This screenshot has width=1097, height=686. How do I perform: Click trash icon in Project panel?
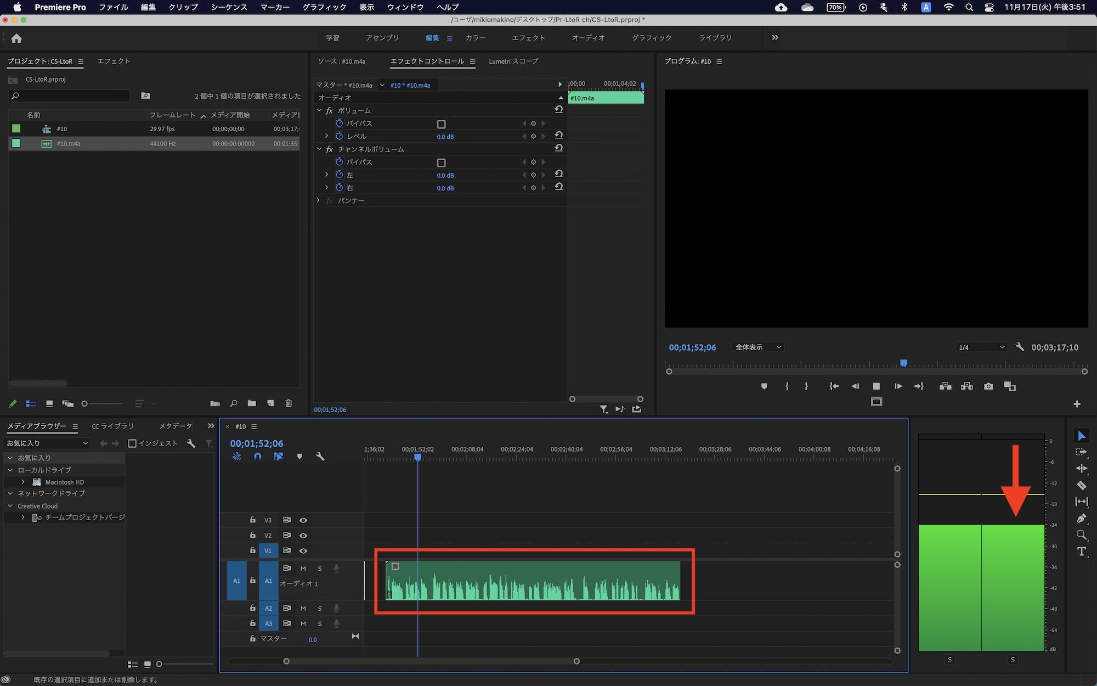coord(289,403)
